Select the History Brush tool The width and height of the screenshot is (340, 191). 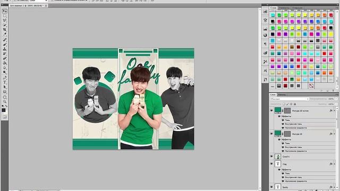5,54
